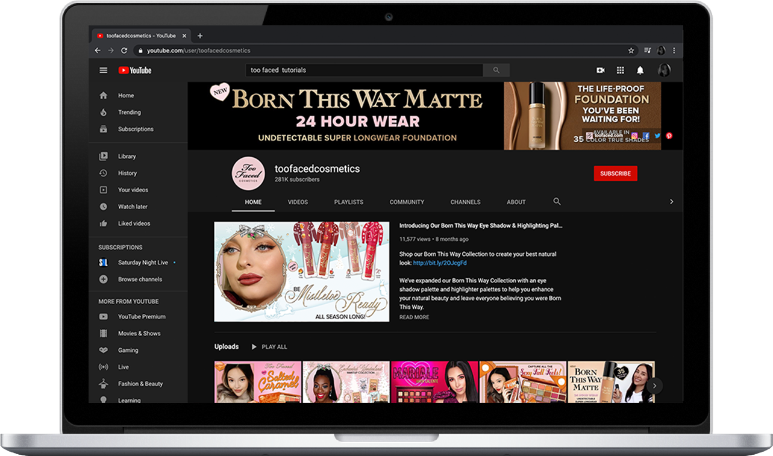Click the search magnifier button

[x=496, y=70]
